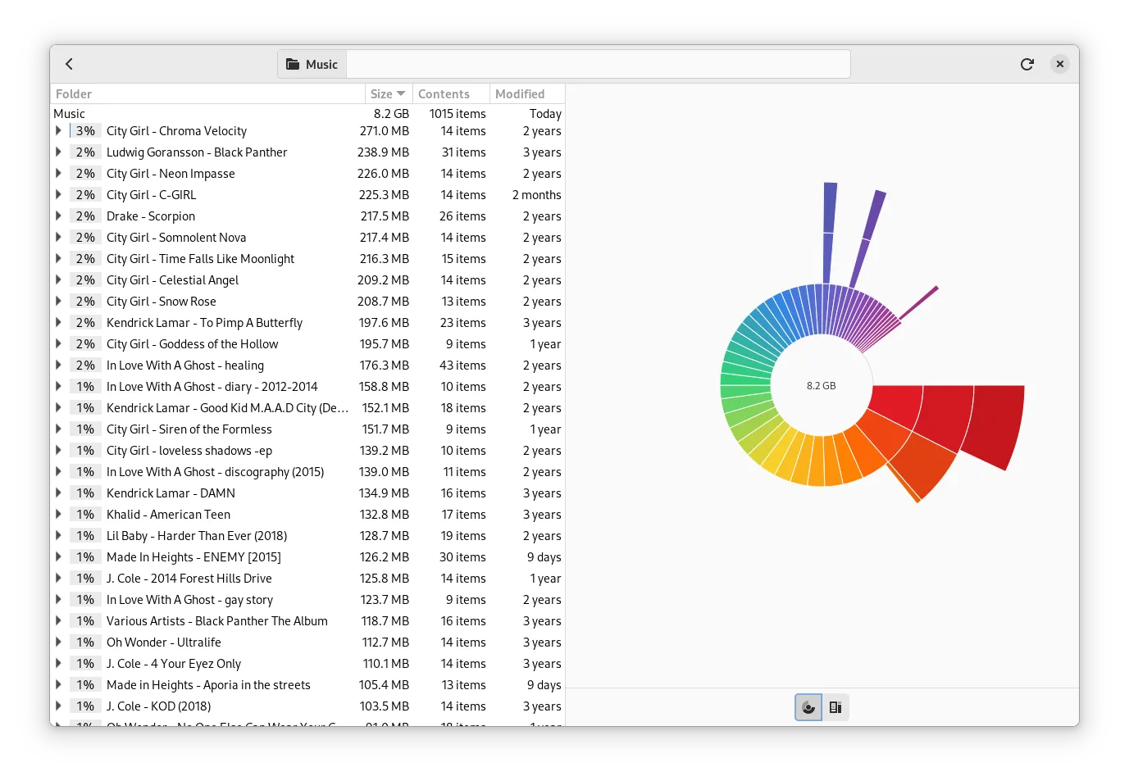Switch to rings chart view

[808, 707]
